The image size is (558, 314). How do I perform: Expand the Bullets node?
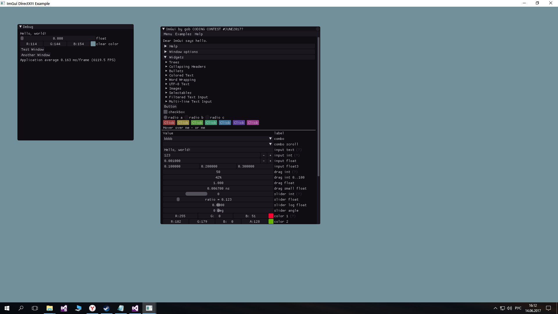pos(174,71)
